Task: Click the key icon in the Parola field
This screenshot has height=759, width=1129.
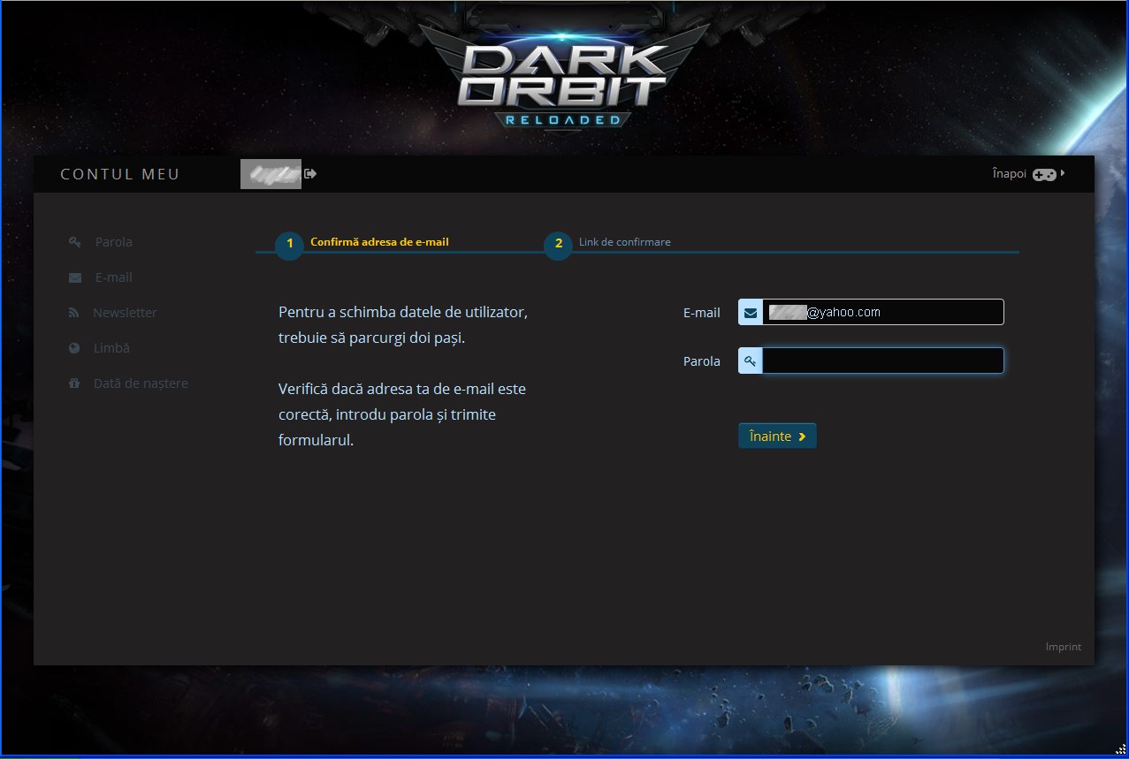Action: (x=751, y=361)
